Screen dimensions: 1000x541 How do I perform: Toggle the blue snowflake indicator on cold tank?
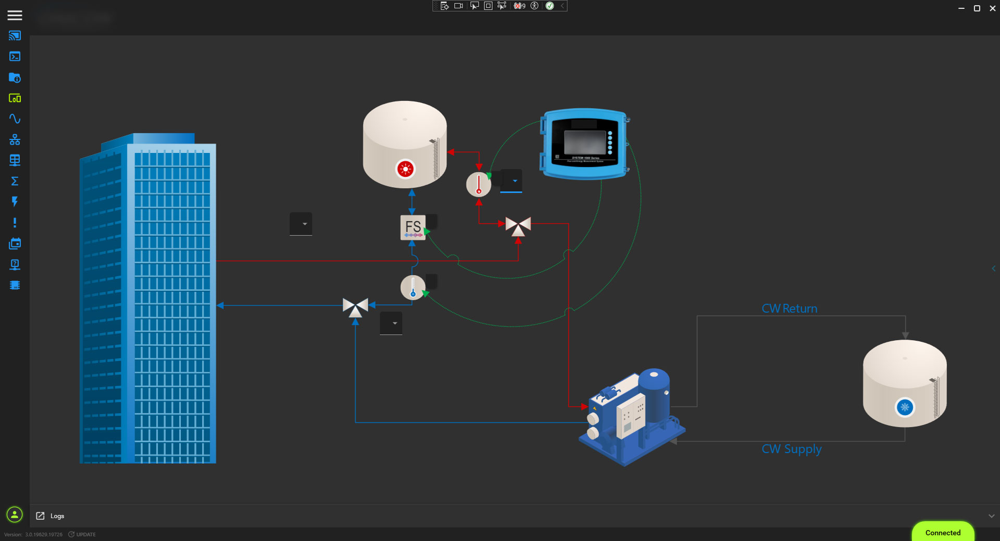[905, 407]
